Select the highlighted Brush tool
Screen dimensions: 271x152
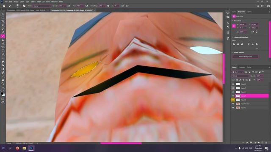click(3, 36)
